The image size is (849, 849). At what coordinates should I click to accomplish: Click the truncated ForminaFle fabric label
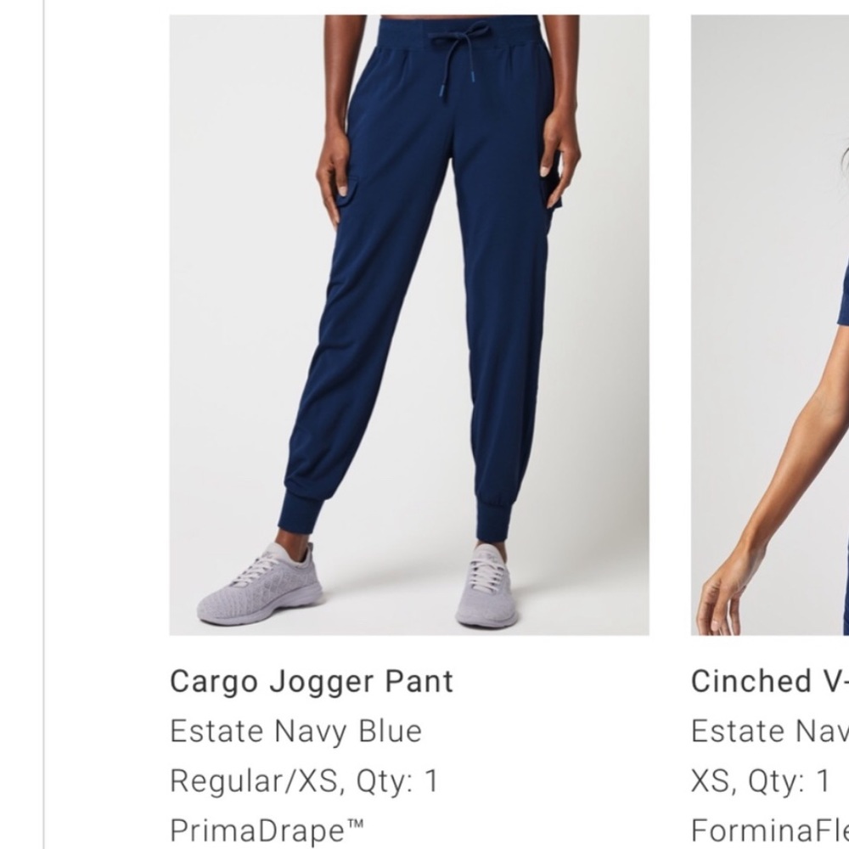coord(770,830)
